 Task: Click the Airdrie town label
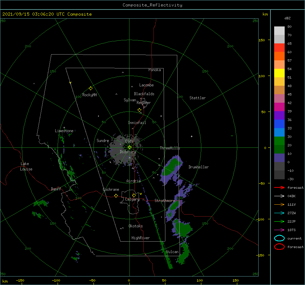(134, 181)
